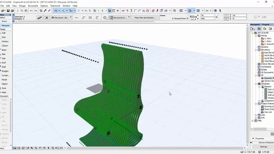Toggle the Structural layer eye visibility
The height and width of the screenshot is (154, 274).
(53, 18)
